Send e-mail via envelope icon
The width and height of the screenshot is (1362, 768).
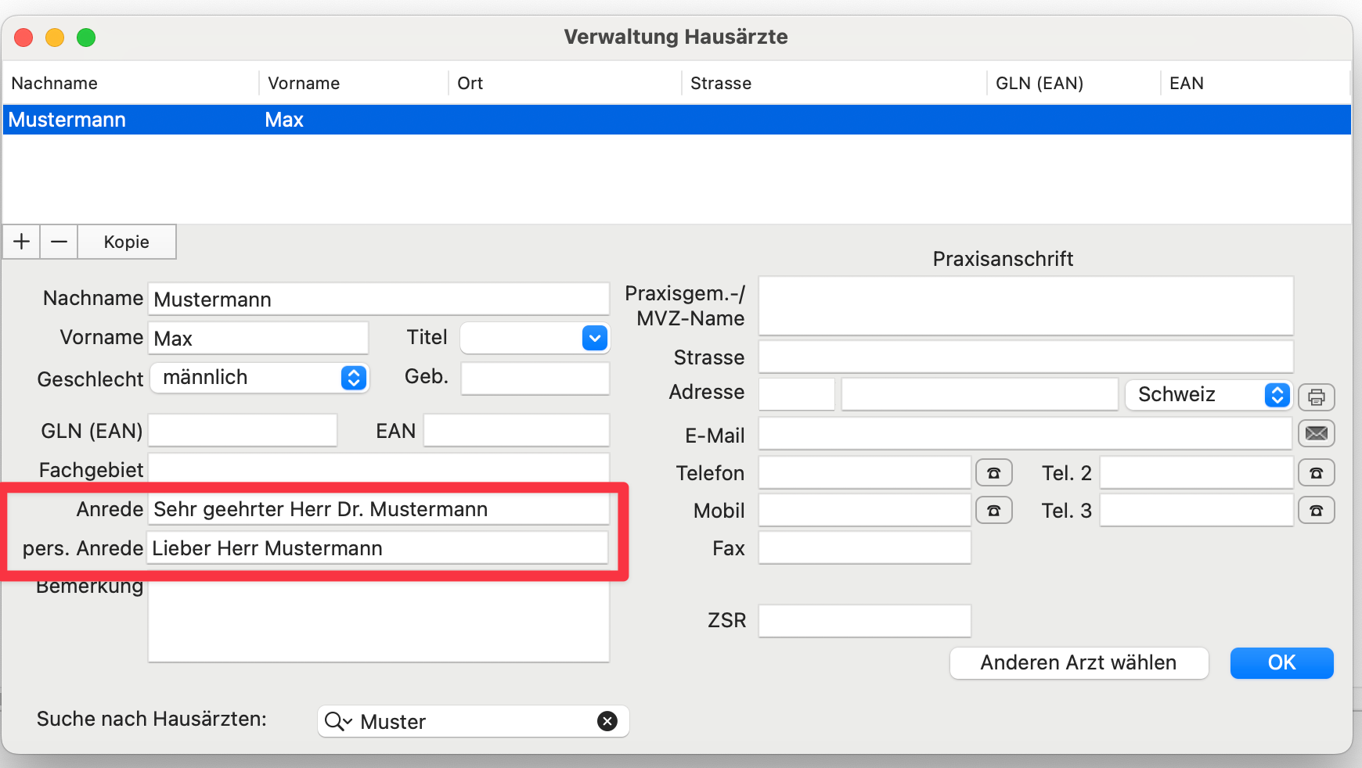click(x=1317, y=433)
